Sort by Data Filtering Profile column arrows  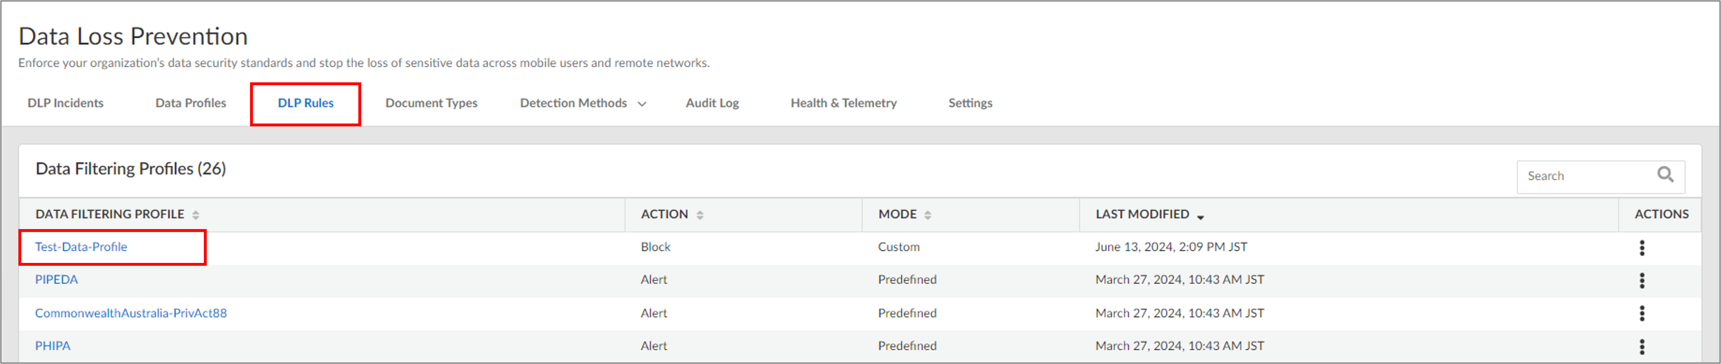point(196,215)
